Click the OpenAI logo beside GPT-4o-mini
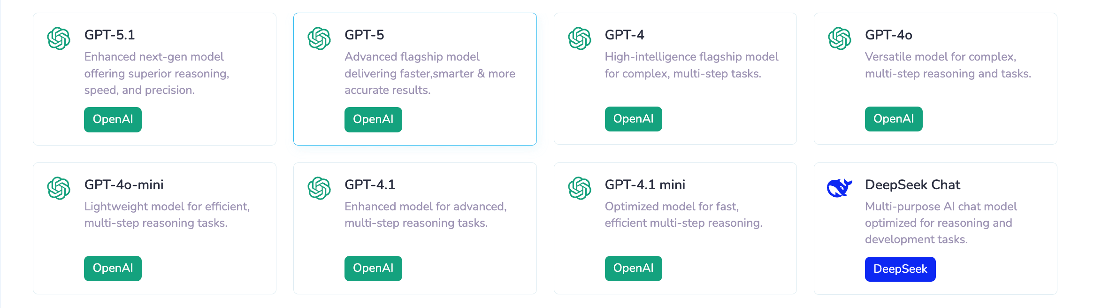Image resolution: width=1102 pixels, height=308 pixels. click(59, 188)
